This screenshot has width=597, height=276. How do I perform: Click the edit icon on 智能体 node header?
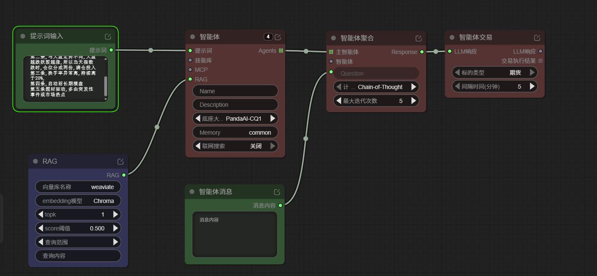[278, 37]
